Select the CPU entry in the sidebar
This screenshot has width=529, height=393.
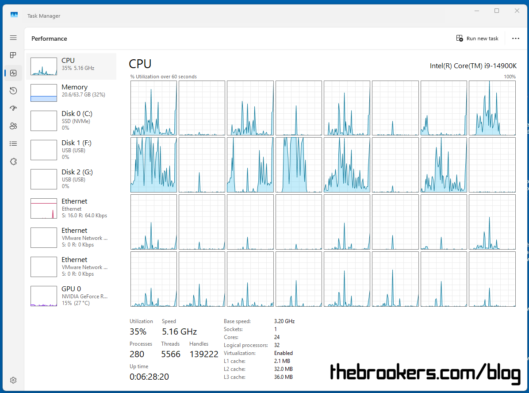(71, 66)
